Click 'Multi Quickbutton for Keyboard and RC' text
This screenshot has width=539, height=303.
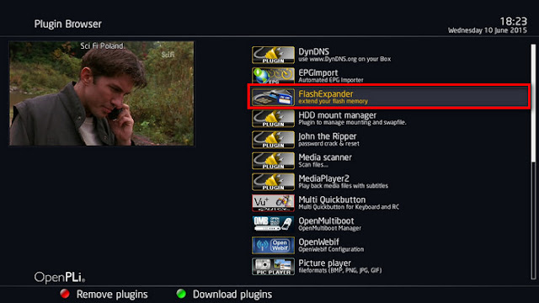click(349, 207)
